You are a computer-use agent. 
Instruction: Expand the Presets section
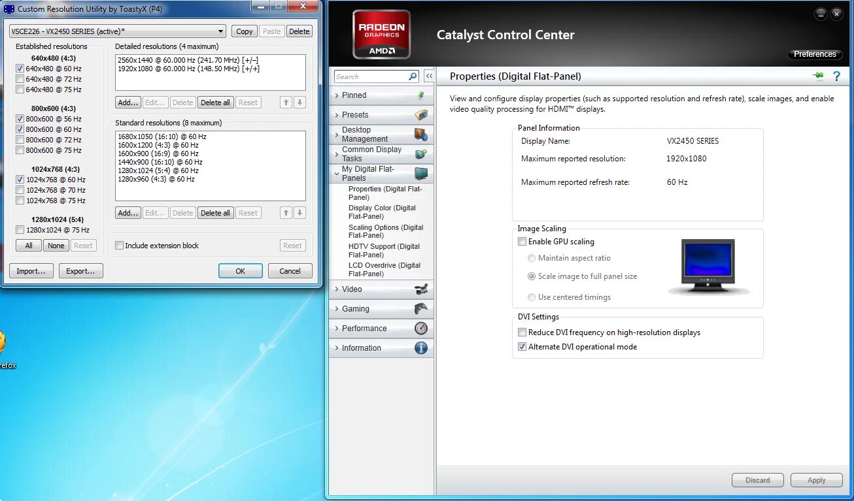tap(381, 115)
